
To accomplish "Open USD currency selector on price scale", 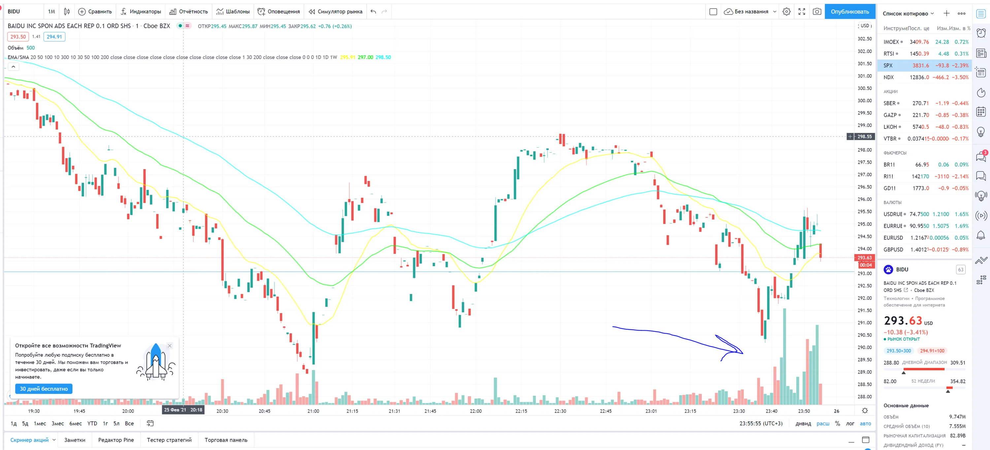I will [x=865, y=26].
